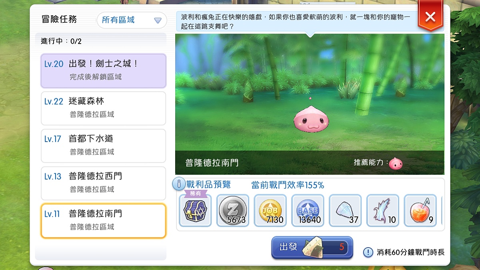Tap the Poring in the bamboo preview
Image resolution: width=480 pixels, height=270 pixels.
coord(311,120)
